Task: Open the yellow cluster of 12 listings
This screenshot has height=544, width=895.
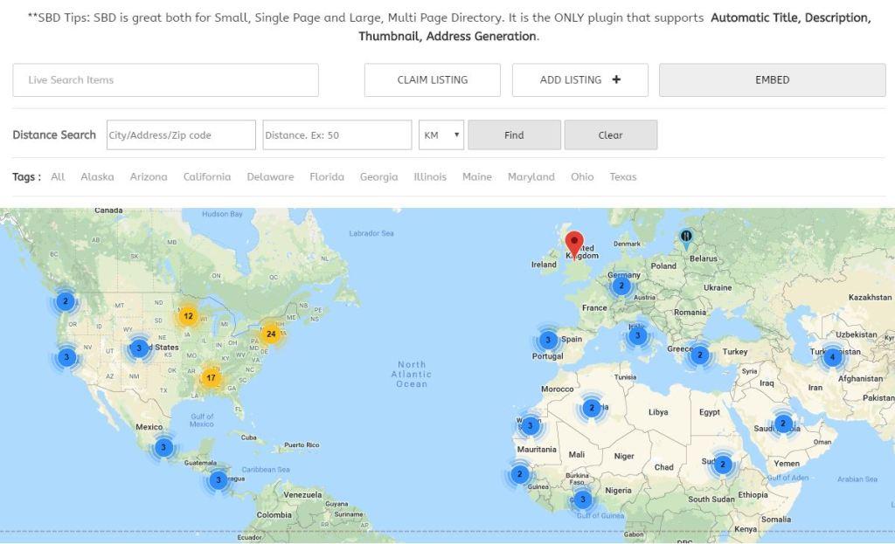Action: click(189, 316)
